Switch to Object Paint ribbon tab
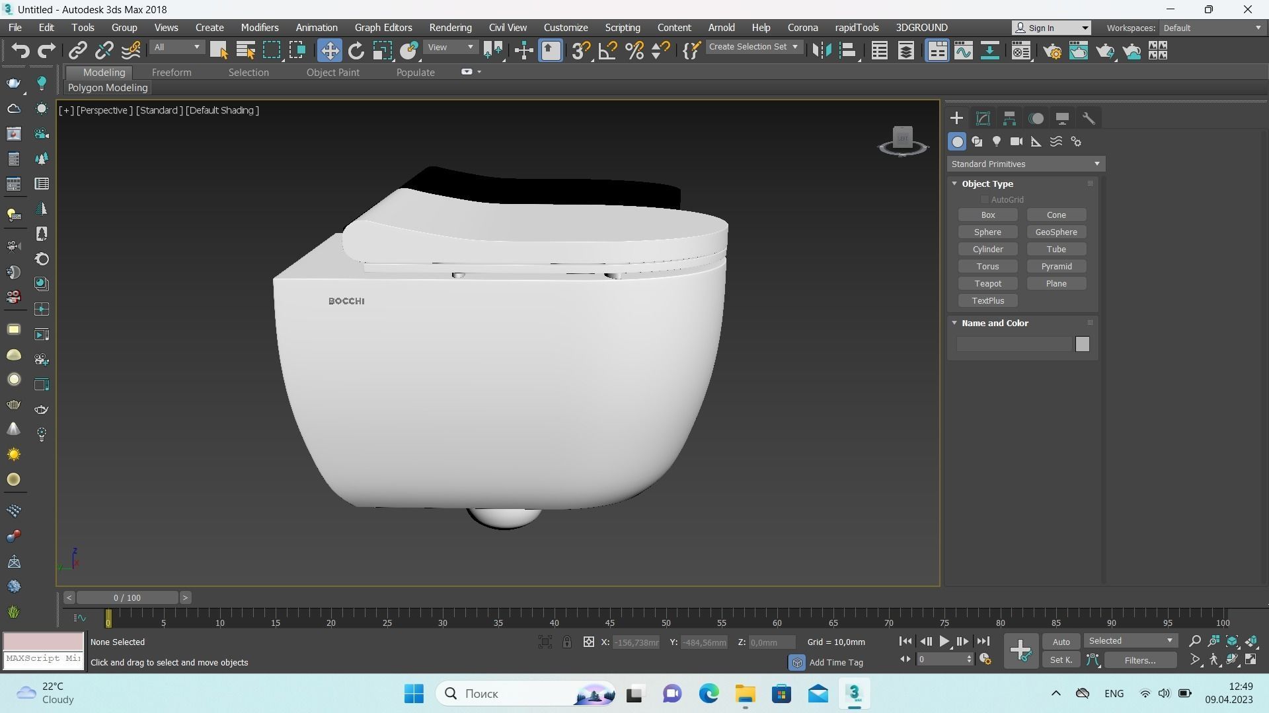 (x=332, y=73)
